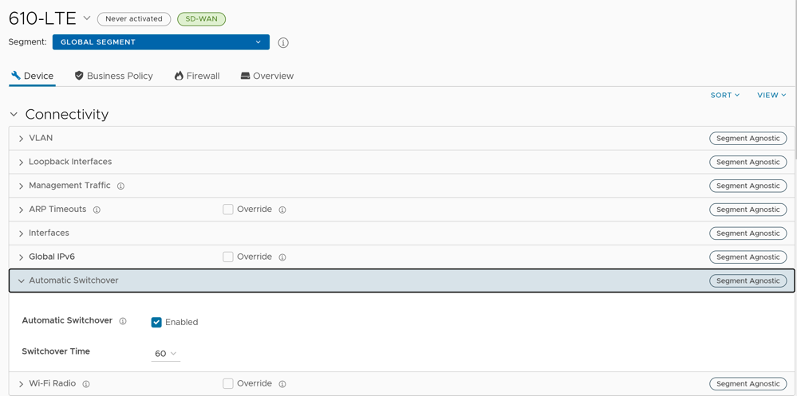Open the Firewall tab
The image size is (797, 396).
[x=197, y=76]
